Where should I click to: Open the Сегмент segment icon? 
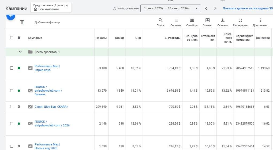(176, 20)
